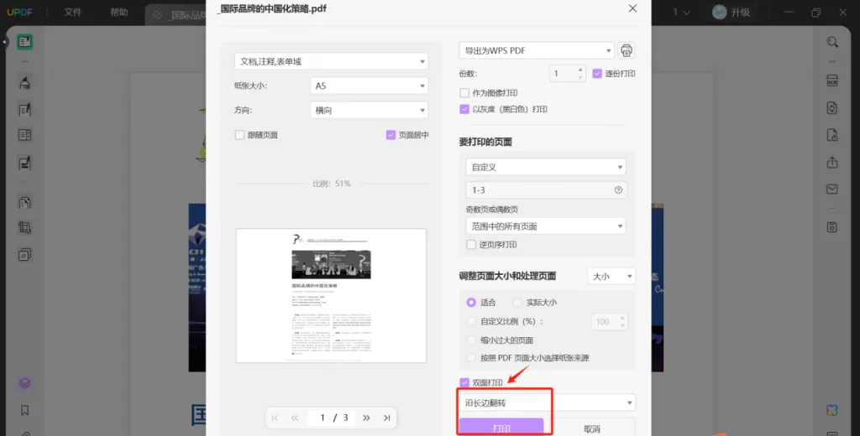The image size is (860, 436).
Task: Uncheck the 双面打印 checkbox
Action: [x=464, y=382]
